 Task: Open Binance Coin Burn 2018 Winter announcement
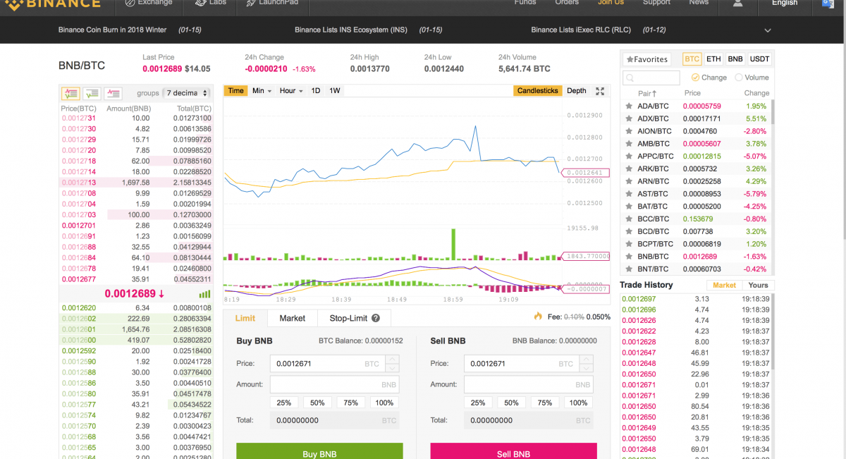[112, 30]
